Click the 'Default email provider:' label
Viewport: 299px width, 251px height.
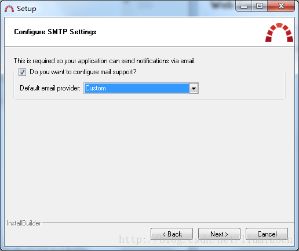click(50, 88)
